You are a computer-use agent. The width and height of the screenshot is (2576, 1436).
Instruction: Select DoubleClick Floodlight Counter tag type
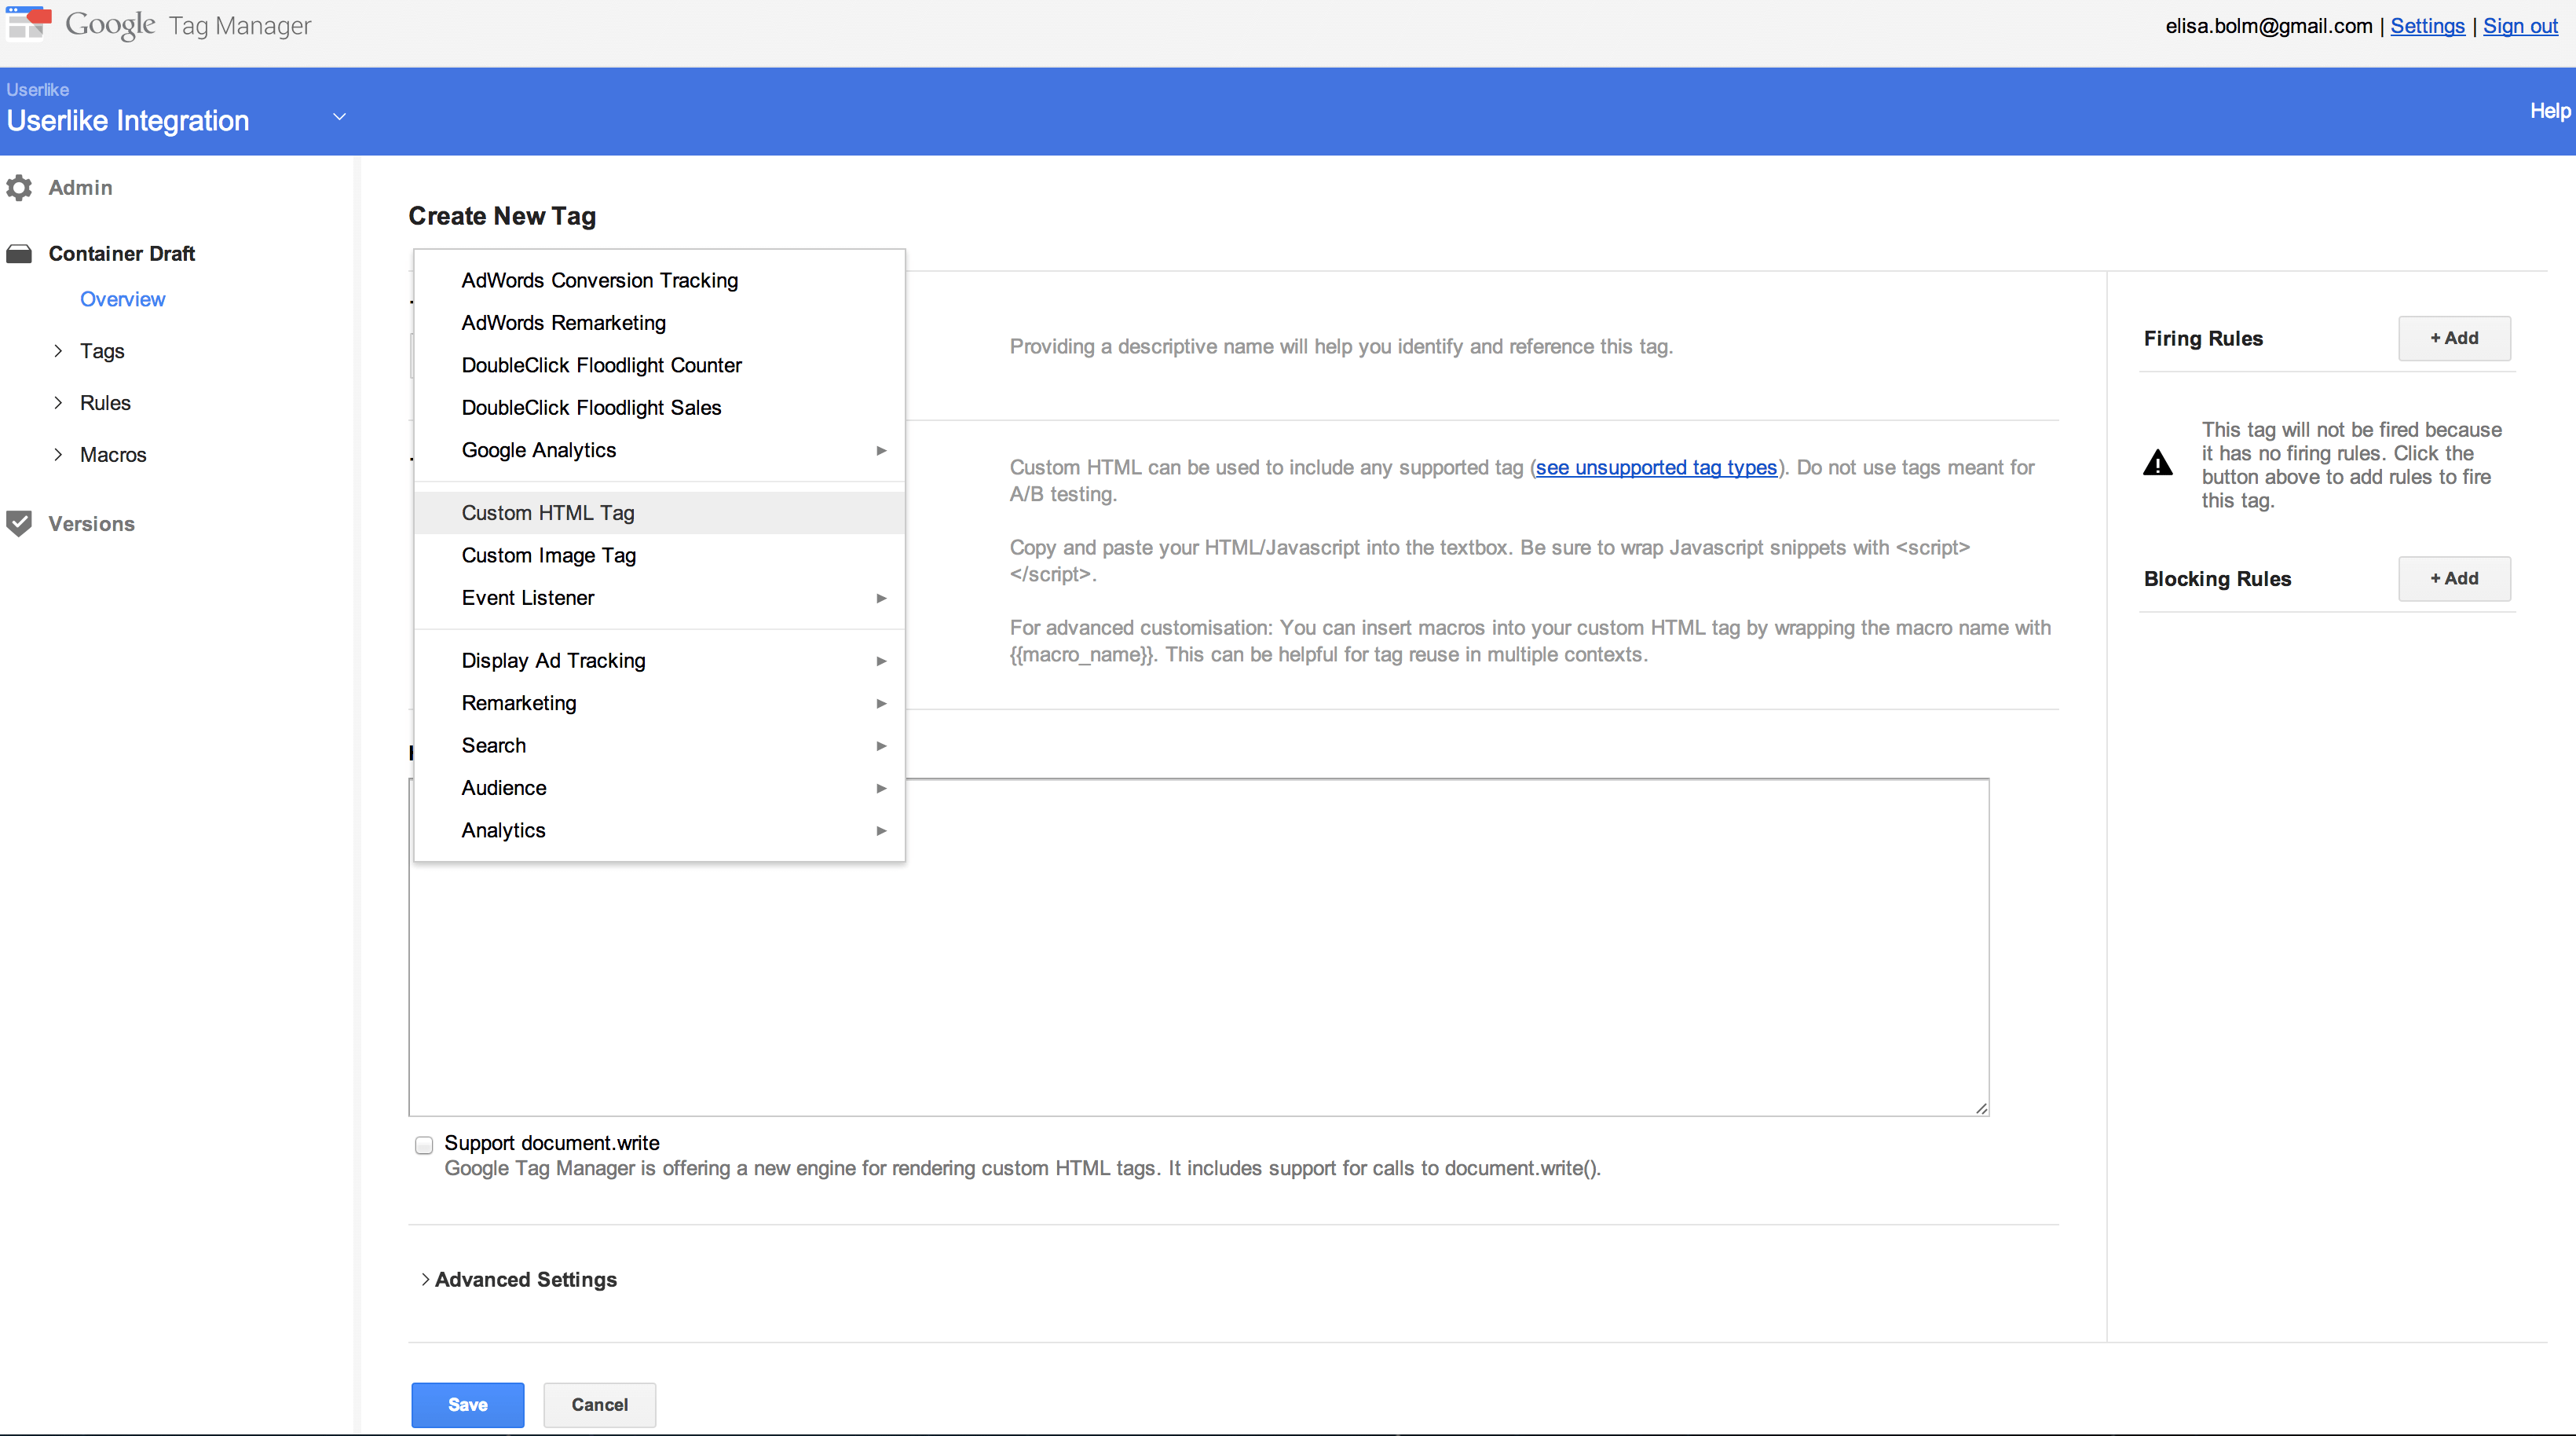pos(659,366)
